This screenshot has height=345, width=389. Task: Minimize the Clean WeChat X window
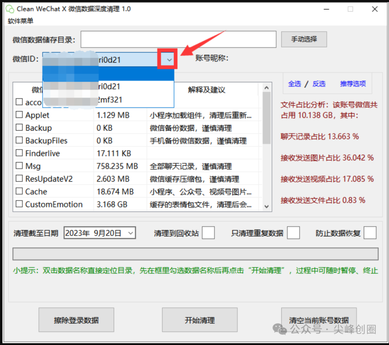coord(326,9)
